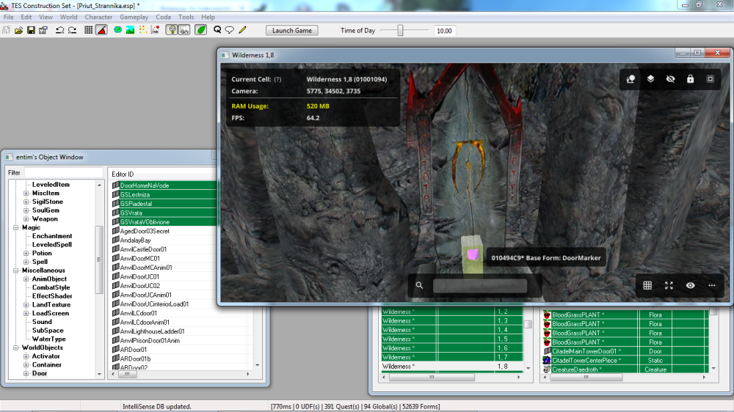This screenshot has width=734, height=412.
Task: Expand the Door tree node
Action: [26, 373]
